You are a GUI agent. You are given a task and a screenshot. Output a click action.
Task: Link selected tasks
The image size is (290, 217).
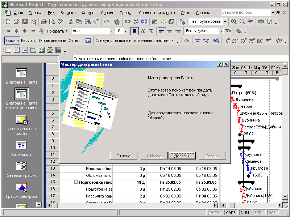click(127, 22)
